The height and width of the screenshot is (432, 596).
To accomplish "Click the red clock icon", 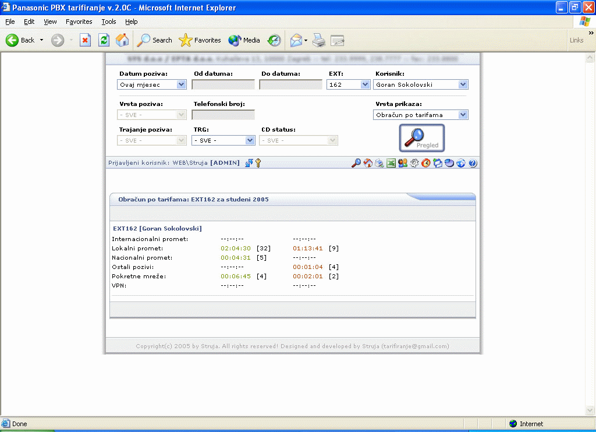I will coord(425,163).
